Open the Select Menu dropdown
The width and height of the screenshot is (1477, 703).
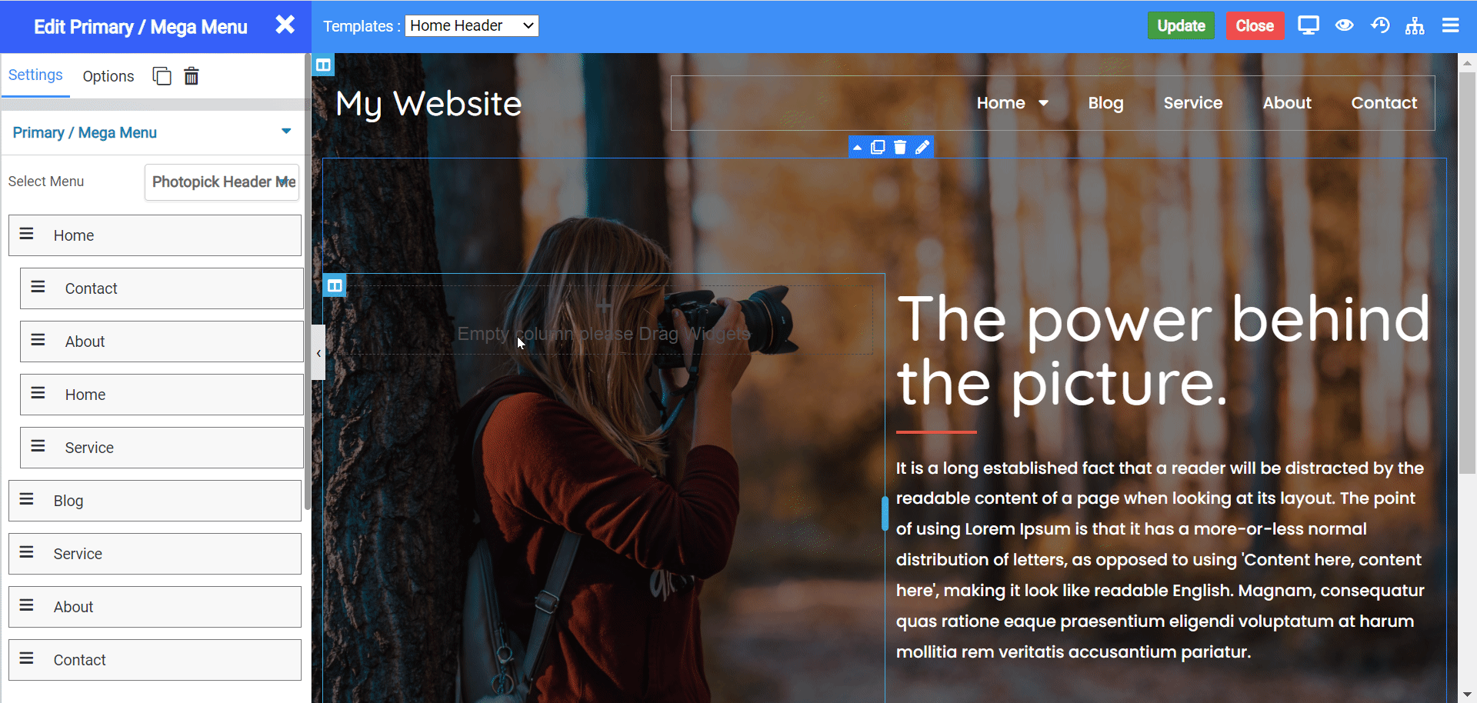click(x=222, y=182)
